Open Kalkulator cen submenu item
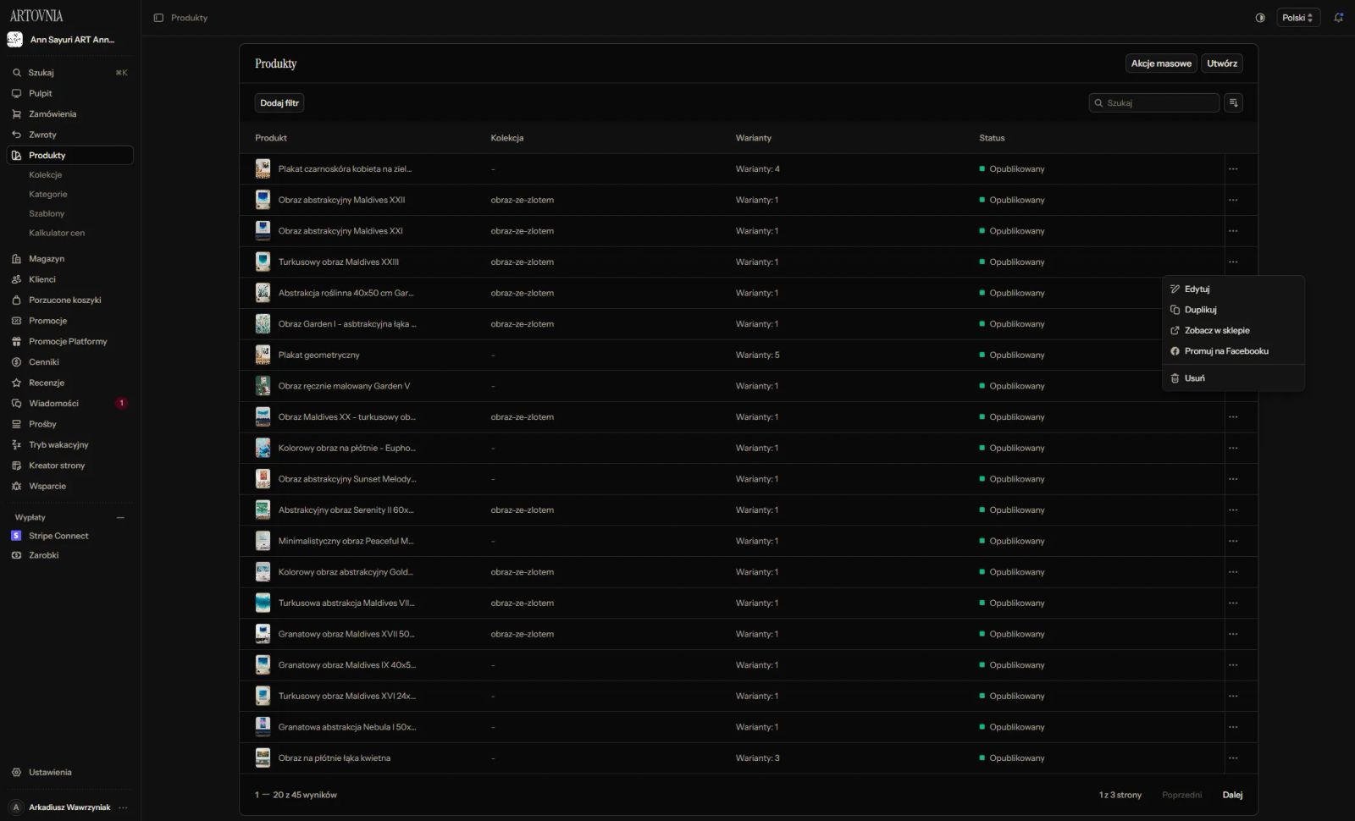The width and height of the screenshot is (1355, 821). pos(57,234)
